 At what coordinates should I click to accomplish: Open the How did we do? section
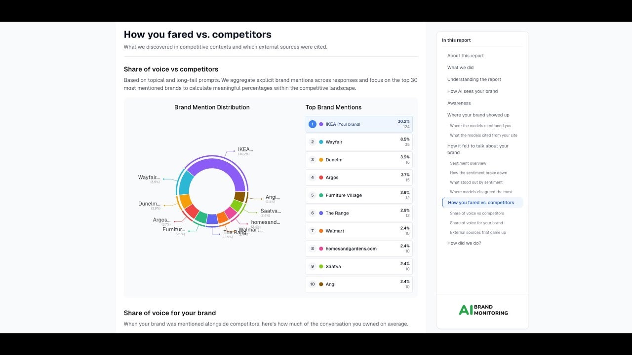[464, 243]
